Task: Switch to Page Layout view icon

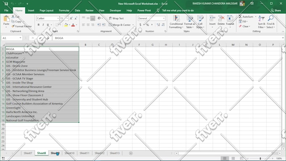Action: pyautogui.click(x=233, y=158)
